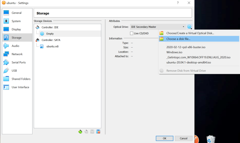Open the General settings category

16,13
